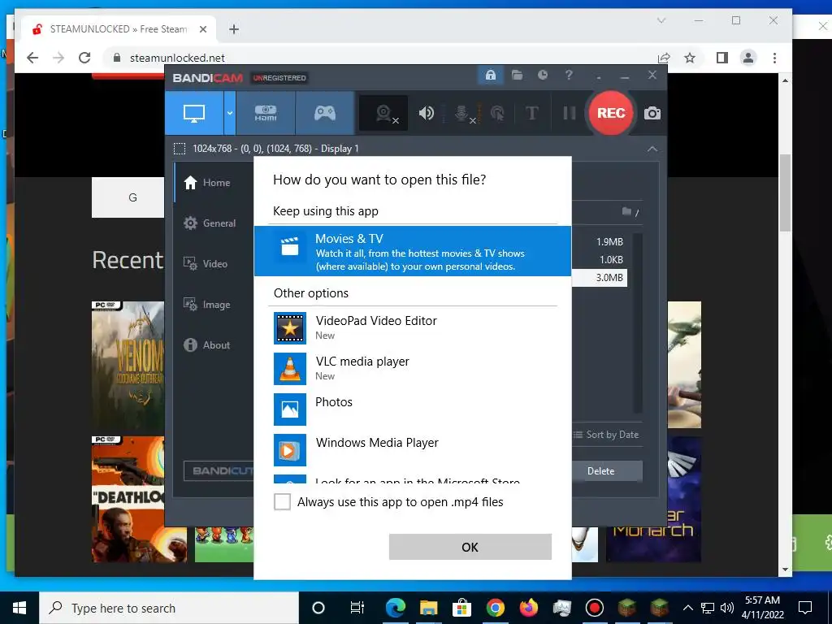Start recording with REC button
Image resolution: width=832 pixels, height=624 pixels.
[x=611, y=113]
